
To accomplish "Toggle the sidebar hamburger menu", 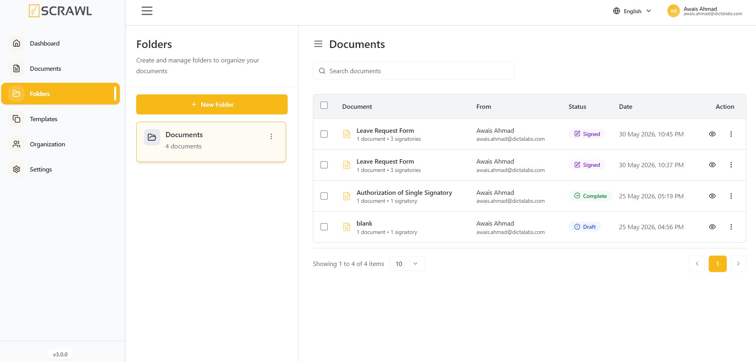I will (147, 11).
